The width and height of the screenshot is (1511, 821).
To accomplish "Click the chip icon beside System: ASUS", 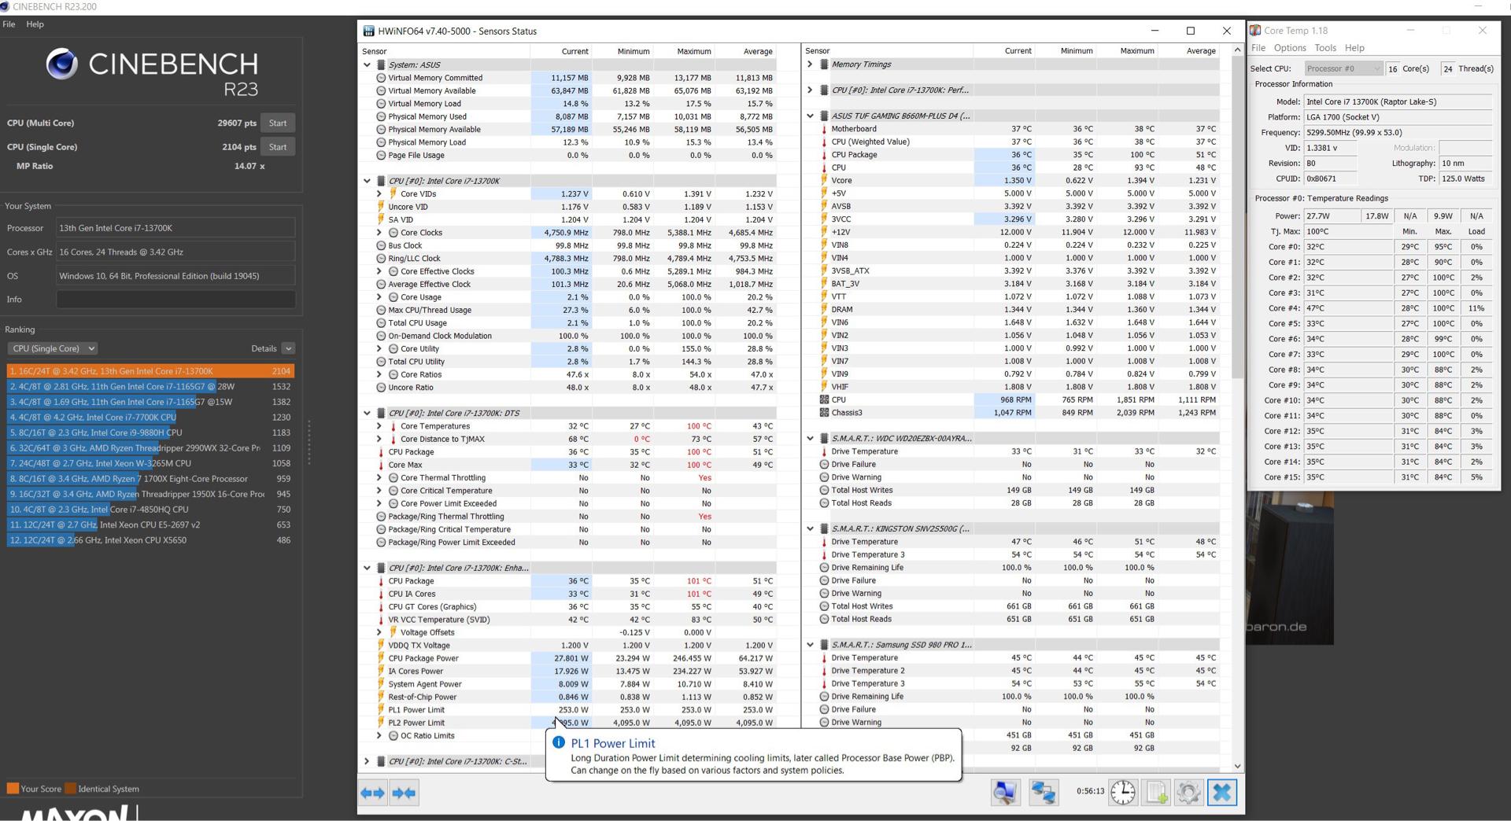I will [381, 64].
